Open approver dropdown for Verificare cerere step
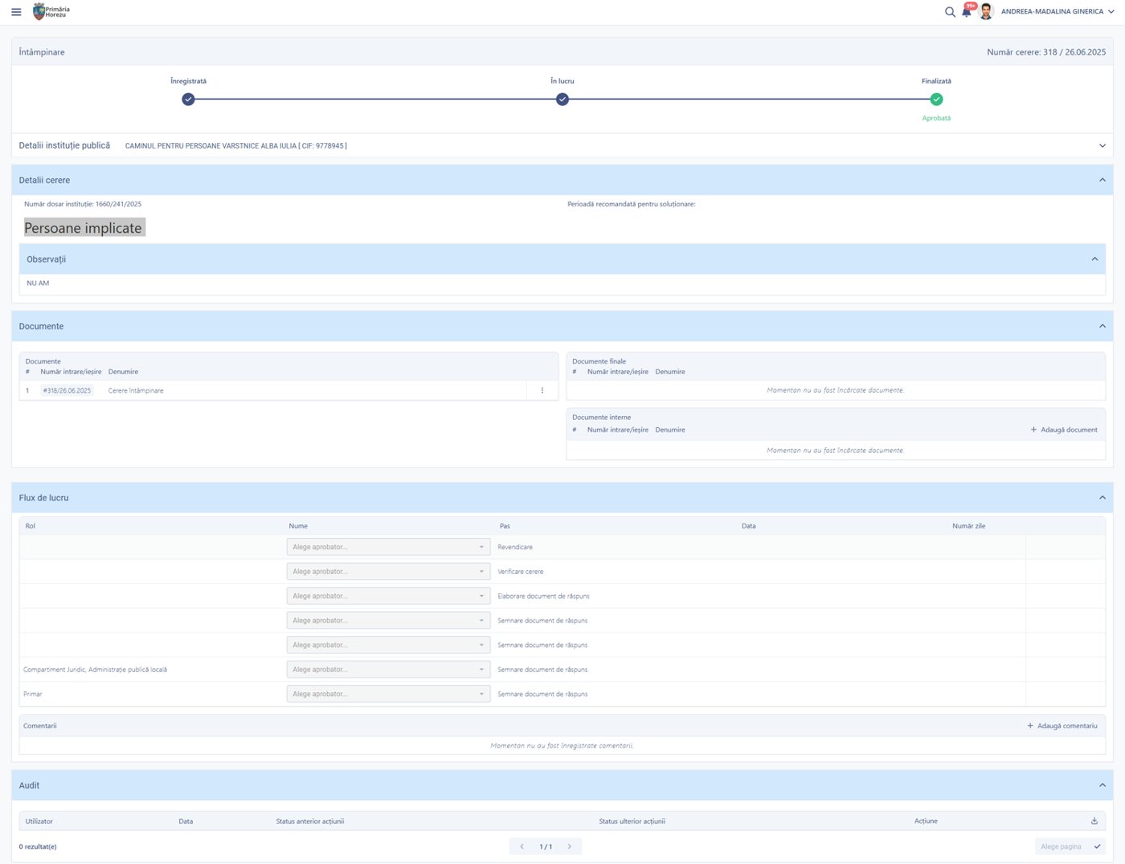 [388, 572]
